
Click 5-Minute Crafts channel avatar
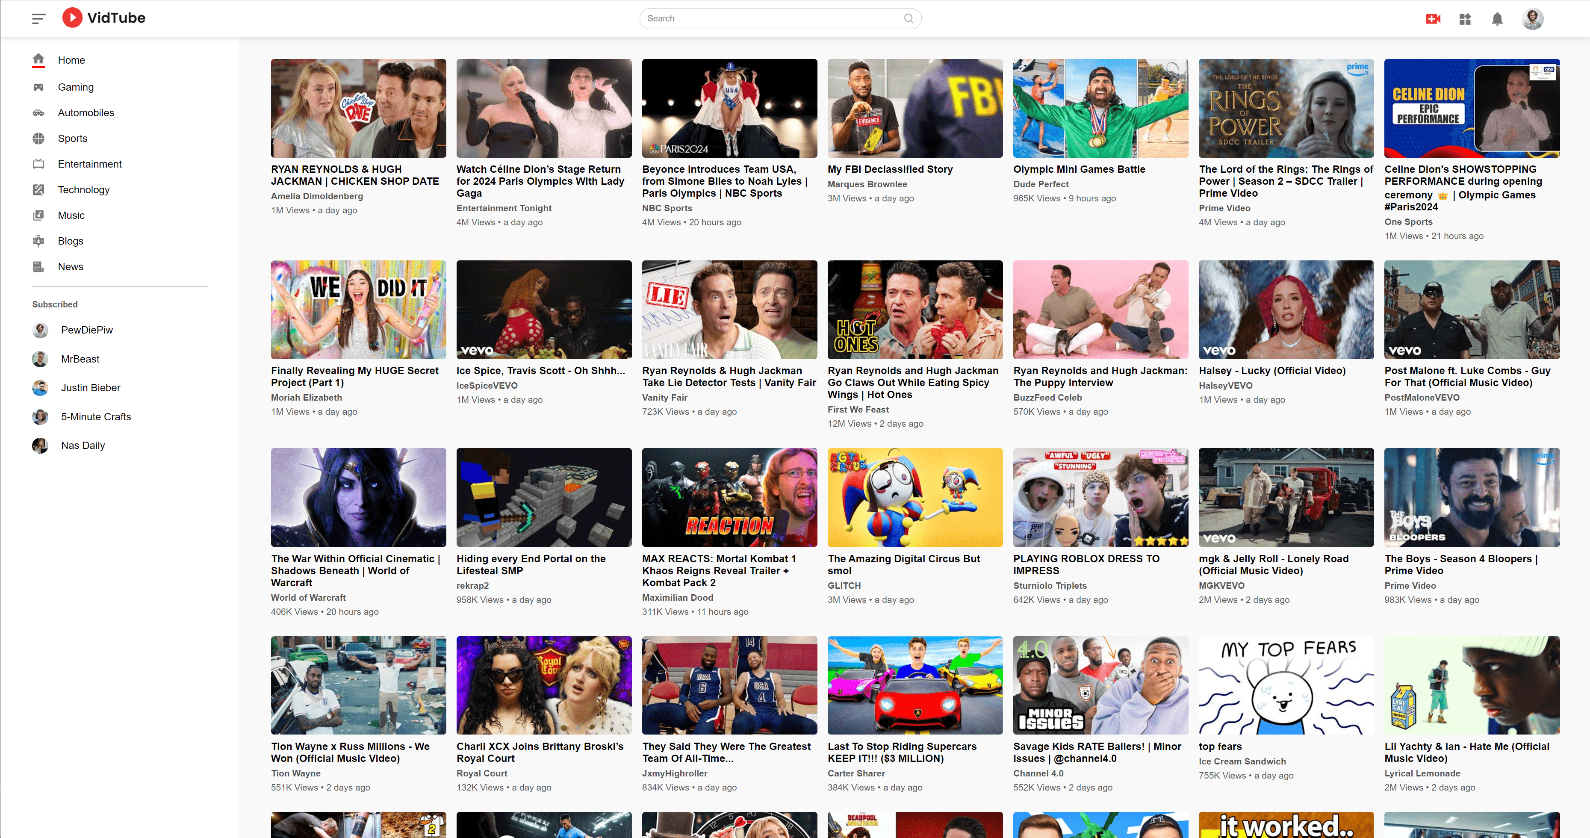pyautogui.click(x=40, y=416)
